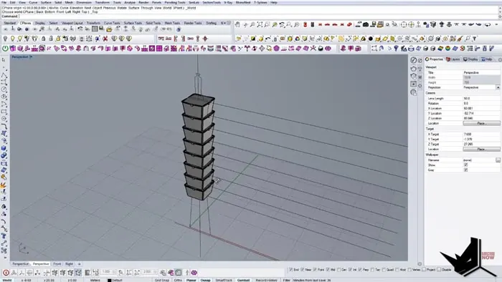
Task: Switch to the Layers panel tab
Action: 453,59
